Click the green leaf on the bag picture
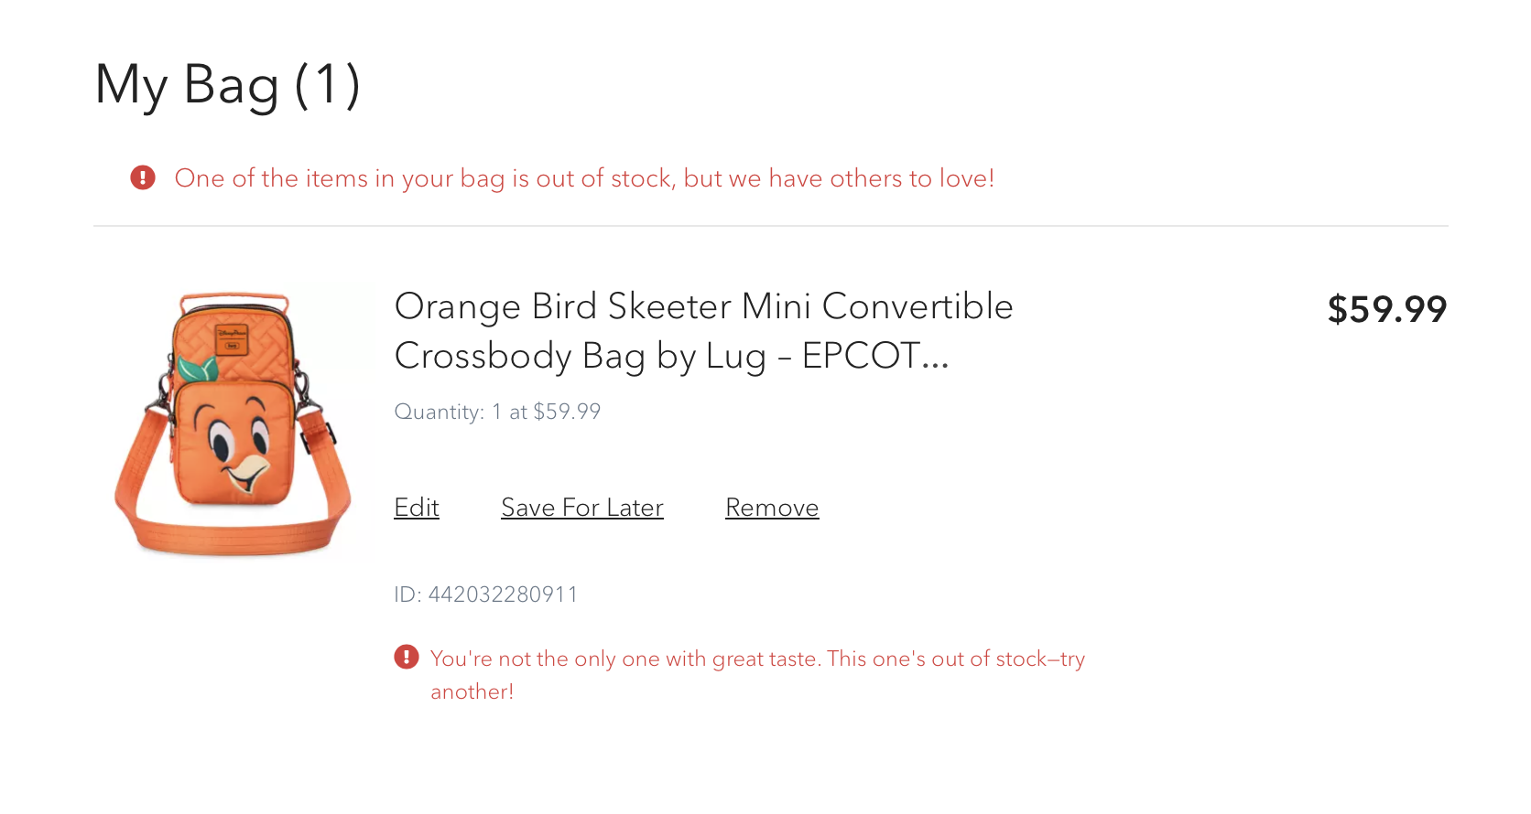This screenshot has height=814, width=1531. click(x=198, y=369)
